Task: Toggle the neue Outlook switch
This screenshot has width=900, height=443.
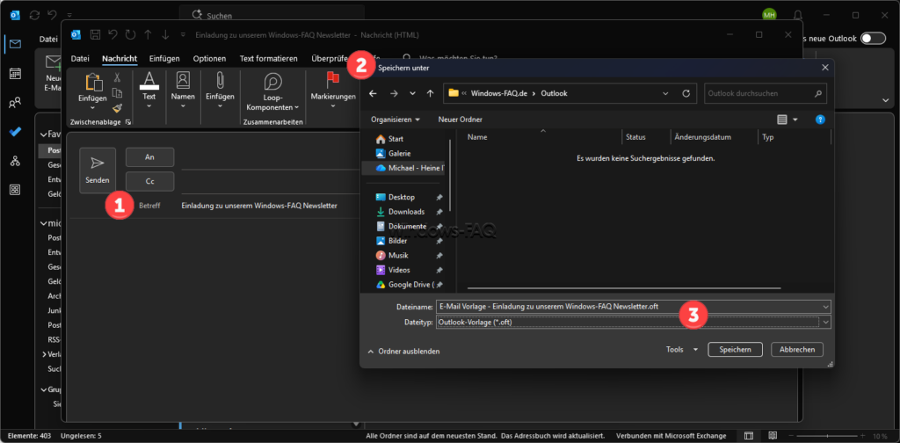Action: 873,39
